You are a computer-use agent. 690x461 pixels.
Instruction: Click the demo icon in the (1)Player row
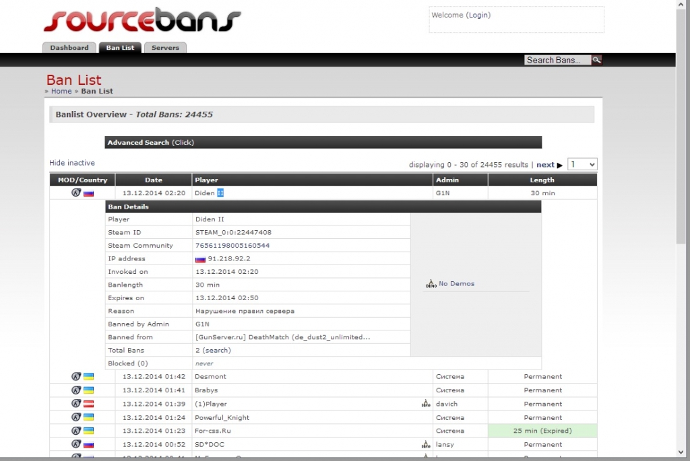click(425, 404)
